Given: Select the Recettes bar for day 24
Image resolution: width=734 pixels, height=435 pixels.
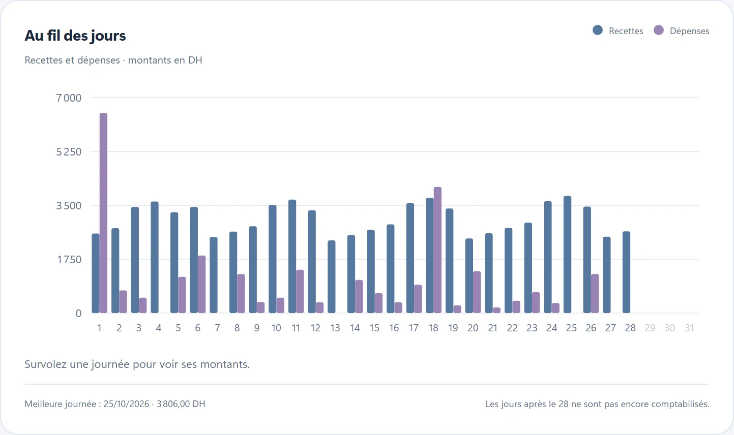Looking at the screenshot, I should (548, 257).
